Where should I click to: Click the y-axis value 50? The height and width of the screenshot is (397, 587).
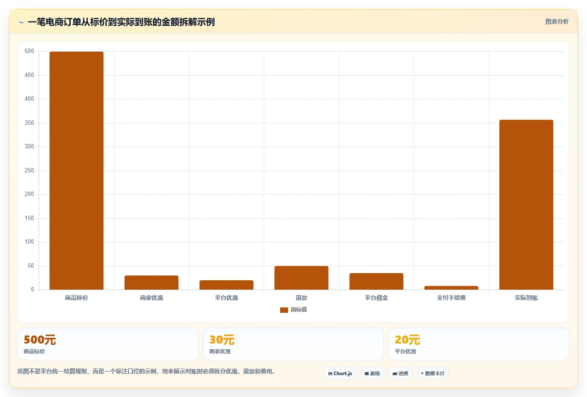[31, 266]
